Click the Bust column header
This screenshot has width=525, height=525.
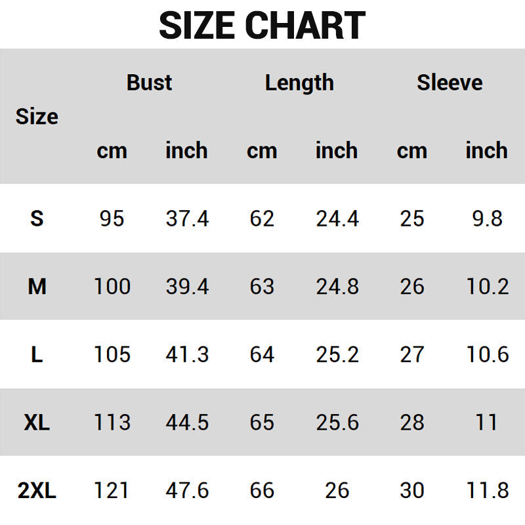pyautogui.click(x=149, y=83)
